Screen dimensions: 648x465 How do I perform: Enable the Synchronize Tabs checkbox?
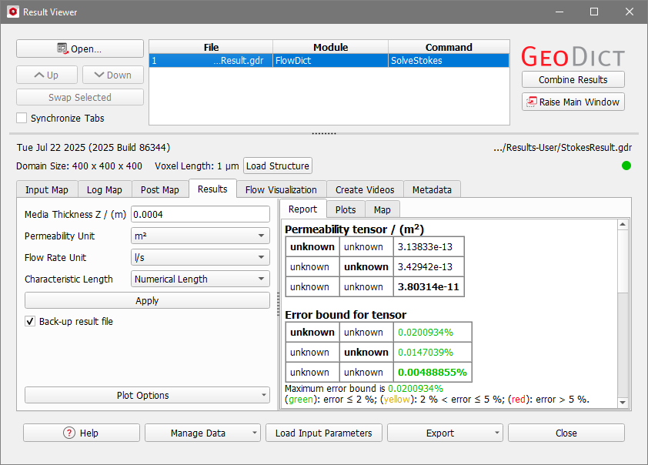click(x=22, y=119)
